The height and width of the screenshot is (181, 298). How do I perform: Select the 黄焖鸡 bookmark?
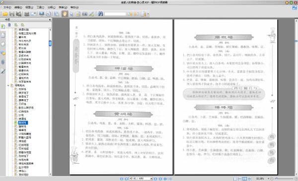[23, 123]
